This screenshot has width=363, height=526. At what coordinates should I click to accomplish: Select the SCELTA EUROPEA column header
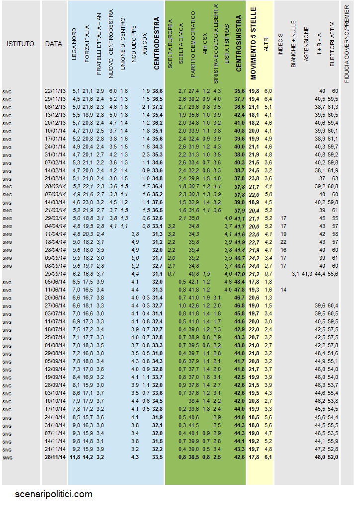[170, 44]
